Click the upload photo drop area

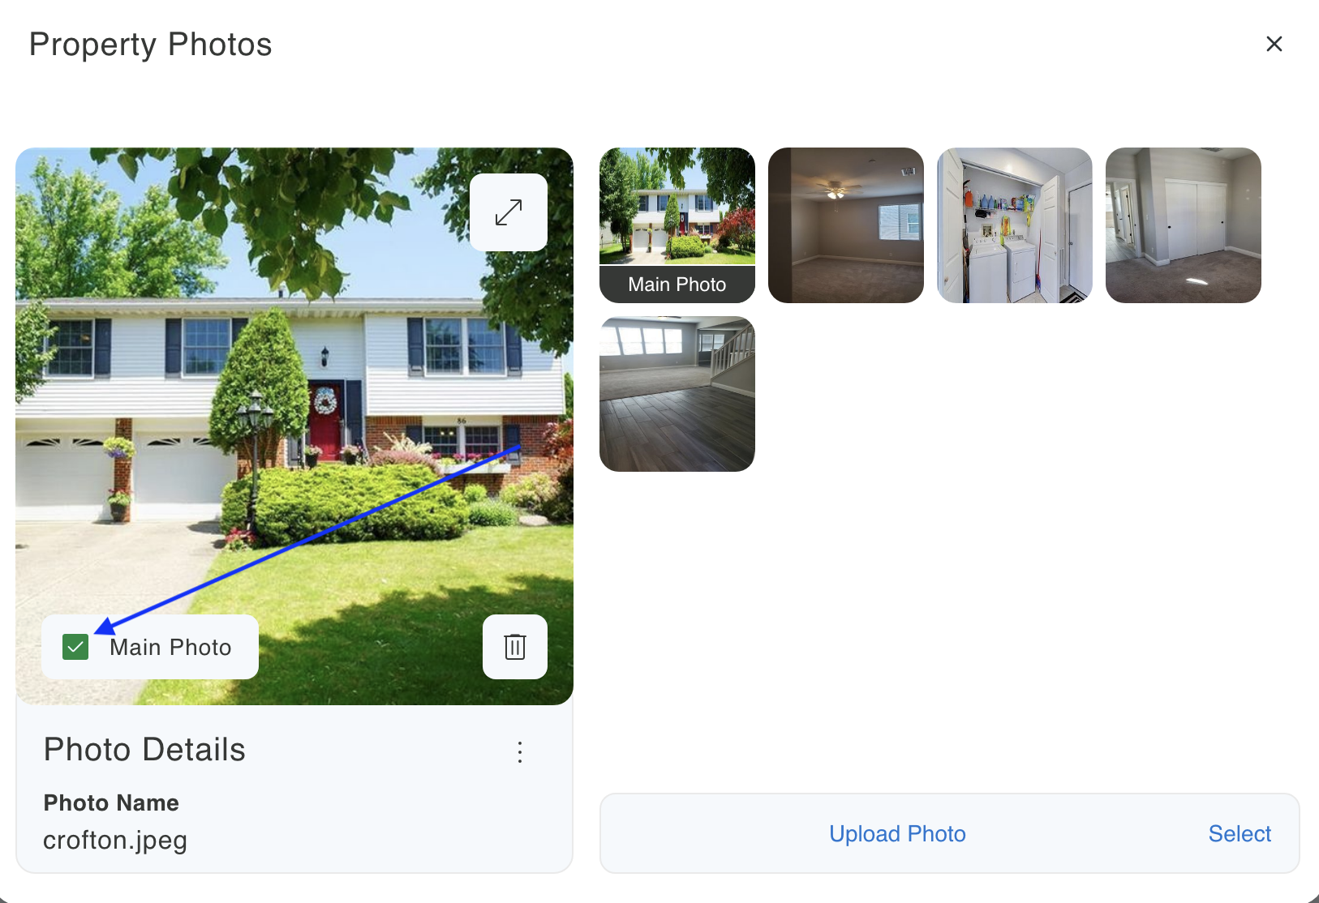(950, 833)
